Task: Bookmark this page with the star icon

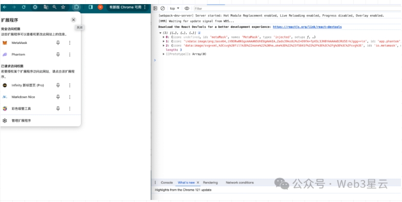Action: [63, 7]
